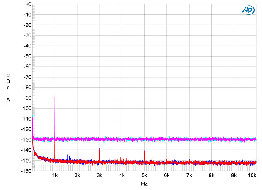Click the '-20' y-axis tick label
The image size is (262, 190).
click(28, 25)
